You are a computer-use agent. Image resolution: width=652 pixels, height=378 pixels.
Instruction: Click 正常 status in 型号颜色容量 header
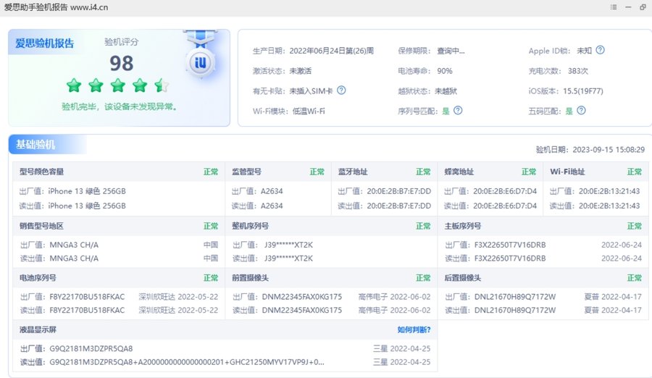pyautogui.click(x=211, y=172)
